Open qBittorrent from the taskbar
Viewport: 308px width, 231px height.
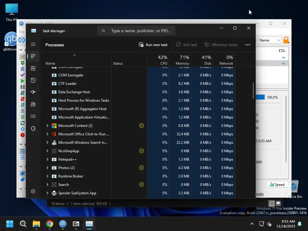coord(63,224)
